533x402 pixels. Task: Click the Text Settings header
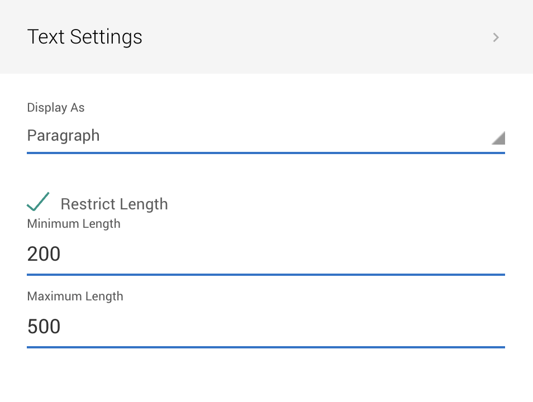pyautogui.click(x=84, y=37)
